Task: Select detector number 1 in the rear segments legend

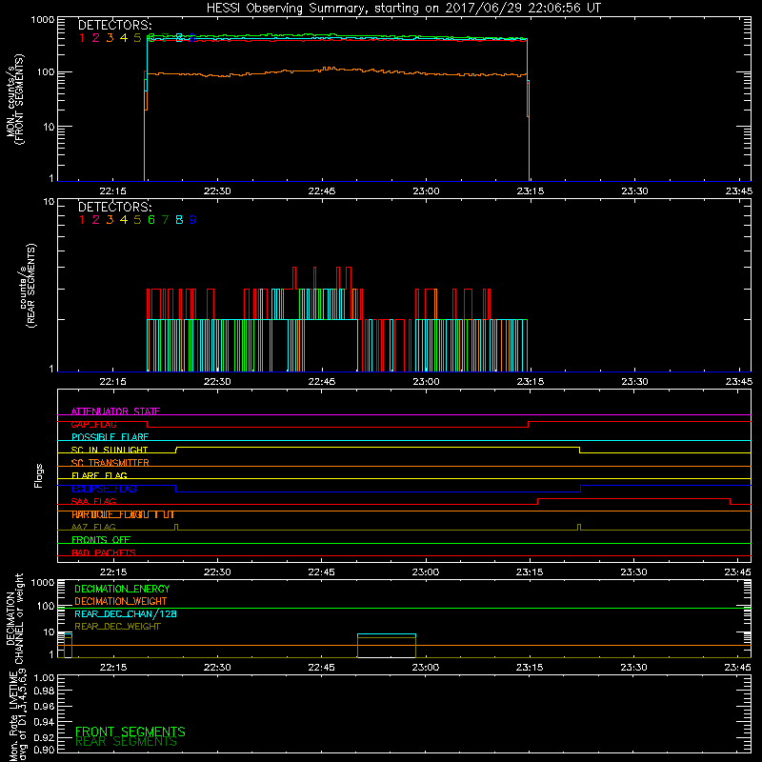Action: pos(82,220)
